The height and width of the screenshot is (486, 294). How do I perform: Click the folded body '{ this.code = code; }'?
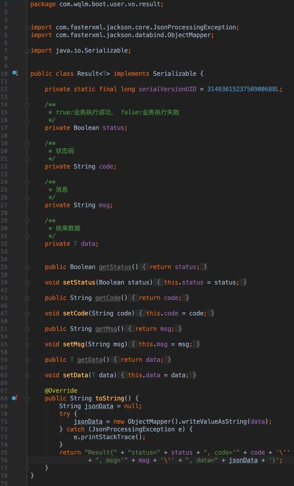coord(175,313)
